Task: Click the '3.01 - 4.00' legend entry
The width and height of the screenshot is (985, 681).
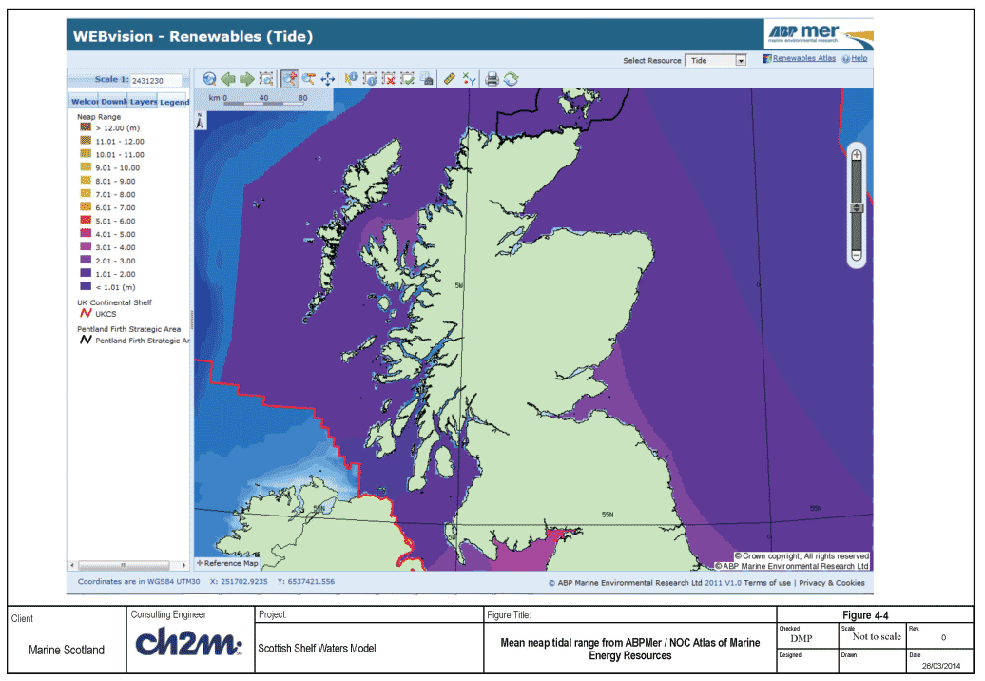Action: tap(107, 247)
